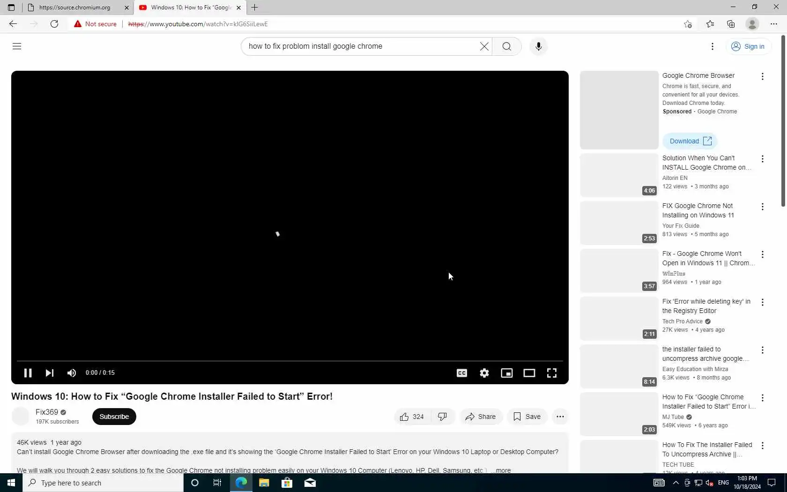Viewport: 787px width, 492px height.
Task: Open browser Collections
Action: [731, 24]
